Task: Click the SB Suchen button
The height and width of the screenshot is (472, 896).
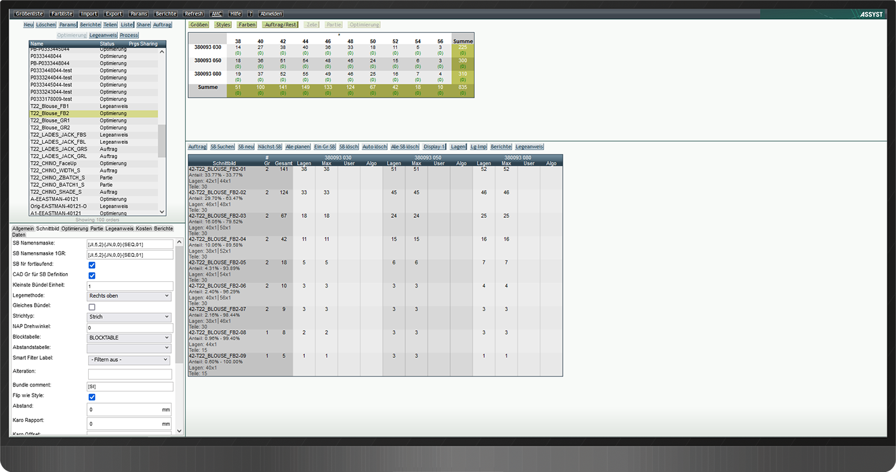Action: click(x=222, y=146)
